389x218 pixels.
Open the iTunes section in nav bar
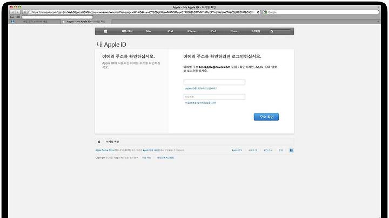pos(234,31)
